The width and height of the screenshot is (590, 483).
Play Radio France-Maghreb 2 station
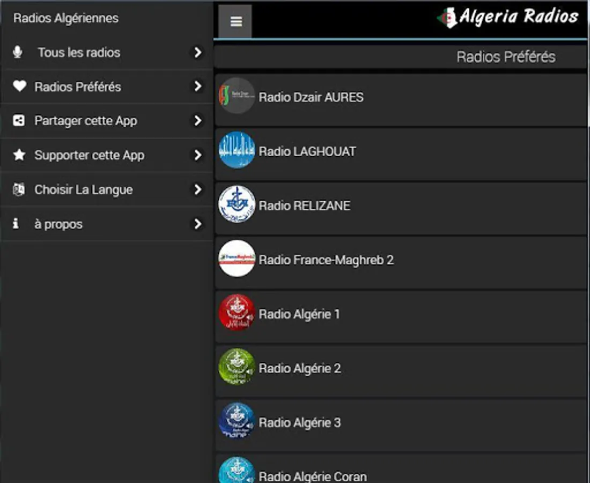[x=401, y=263]
